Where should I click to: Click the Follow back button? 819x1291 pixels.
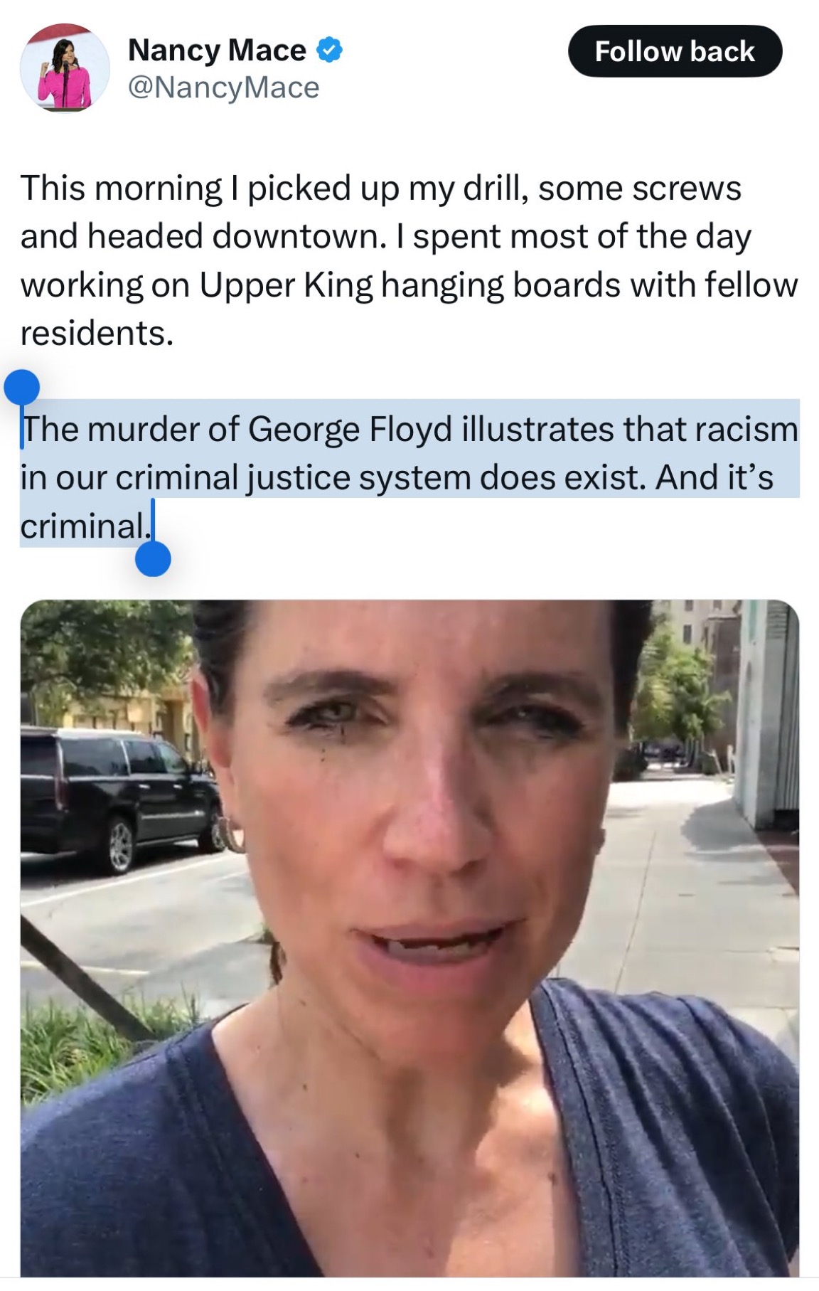coord(675,51)
